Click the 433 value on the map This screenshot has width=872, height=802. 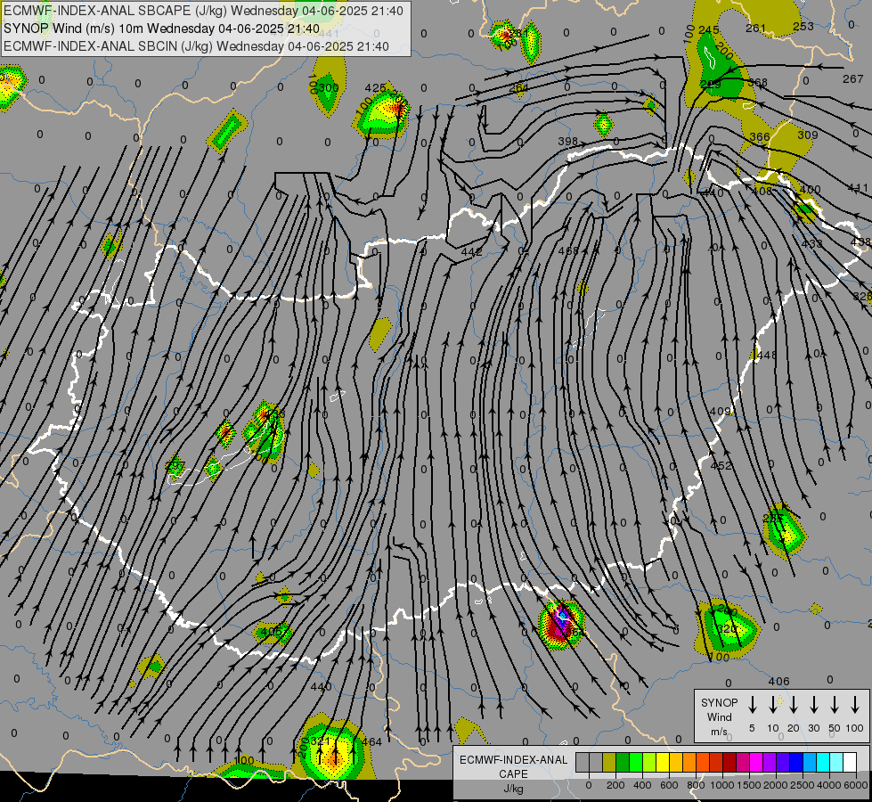pos(812,244)
